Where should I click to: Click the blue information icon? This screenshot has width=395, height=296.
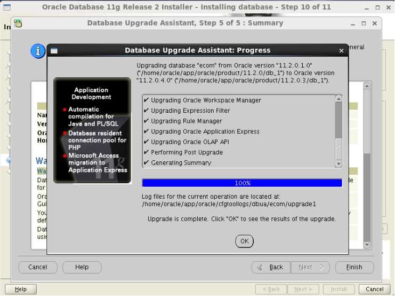pos(38,51)
